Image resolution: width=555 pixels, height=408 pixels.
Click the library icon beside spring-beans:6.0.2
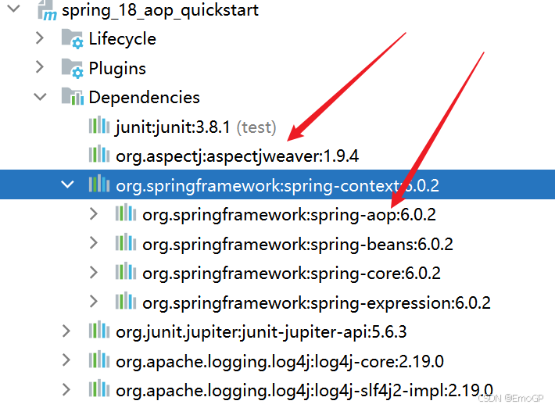[x=126, y=243]
